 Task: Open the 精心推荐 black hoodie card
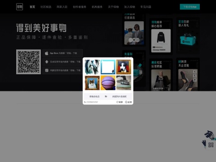(x=161, y=36)
